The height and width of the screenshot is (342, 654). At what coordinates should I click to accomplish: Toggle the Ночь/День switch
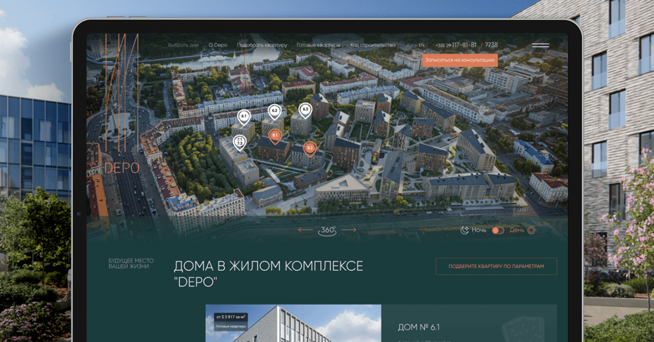point(498,230)
